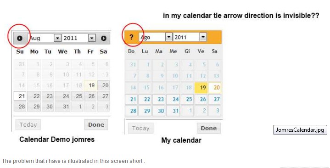Pick day 27 in My calendar

pyautogui.click(x=215, y=99)
